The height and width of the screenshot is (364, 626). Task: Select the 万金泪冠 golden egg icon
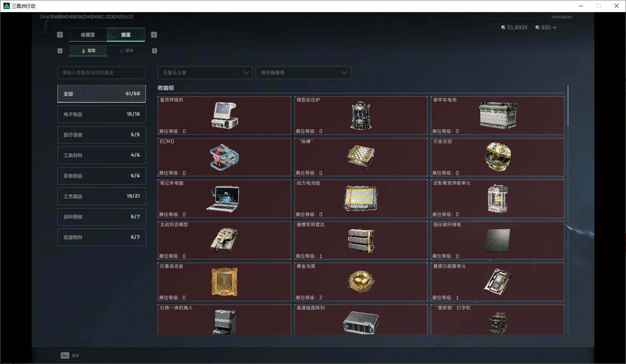pyautogui.click(x=498, y=157)
